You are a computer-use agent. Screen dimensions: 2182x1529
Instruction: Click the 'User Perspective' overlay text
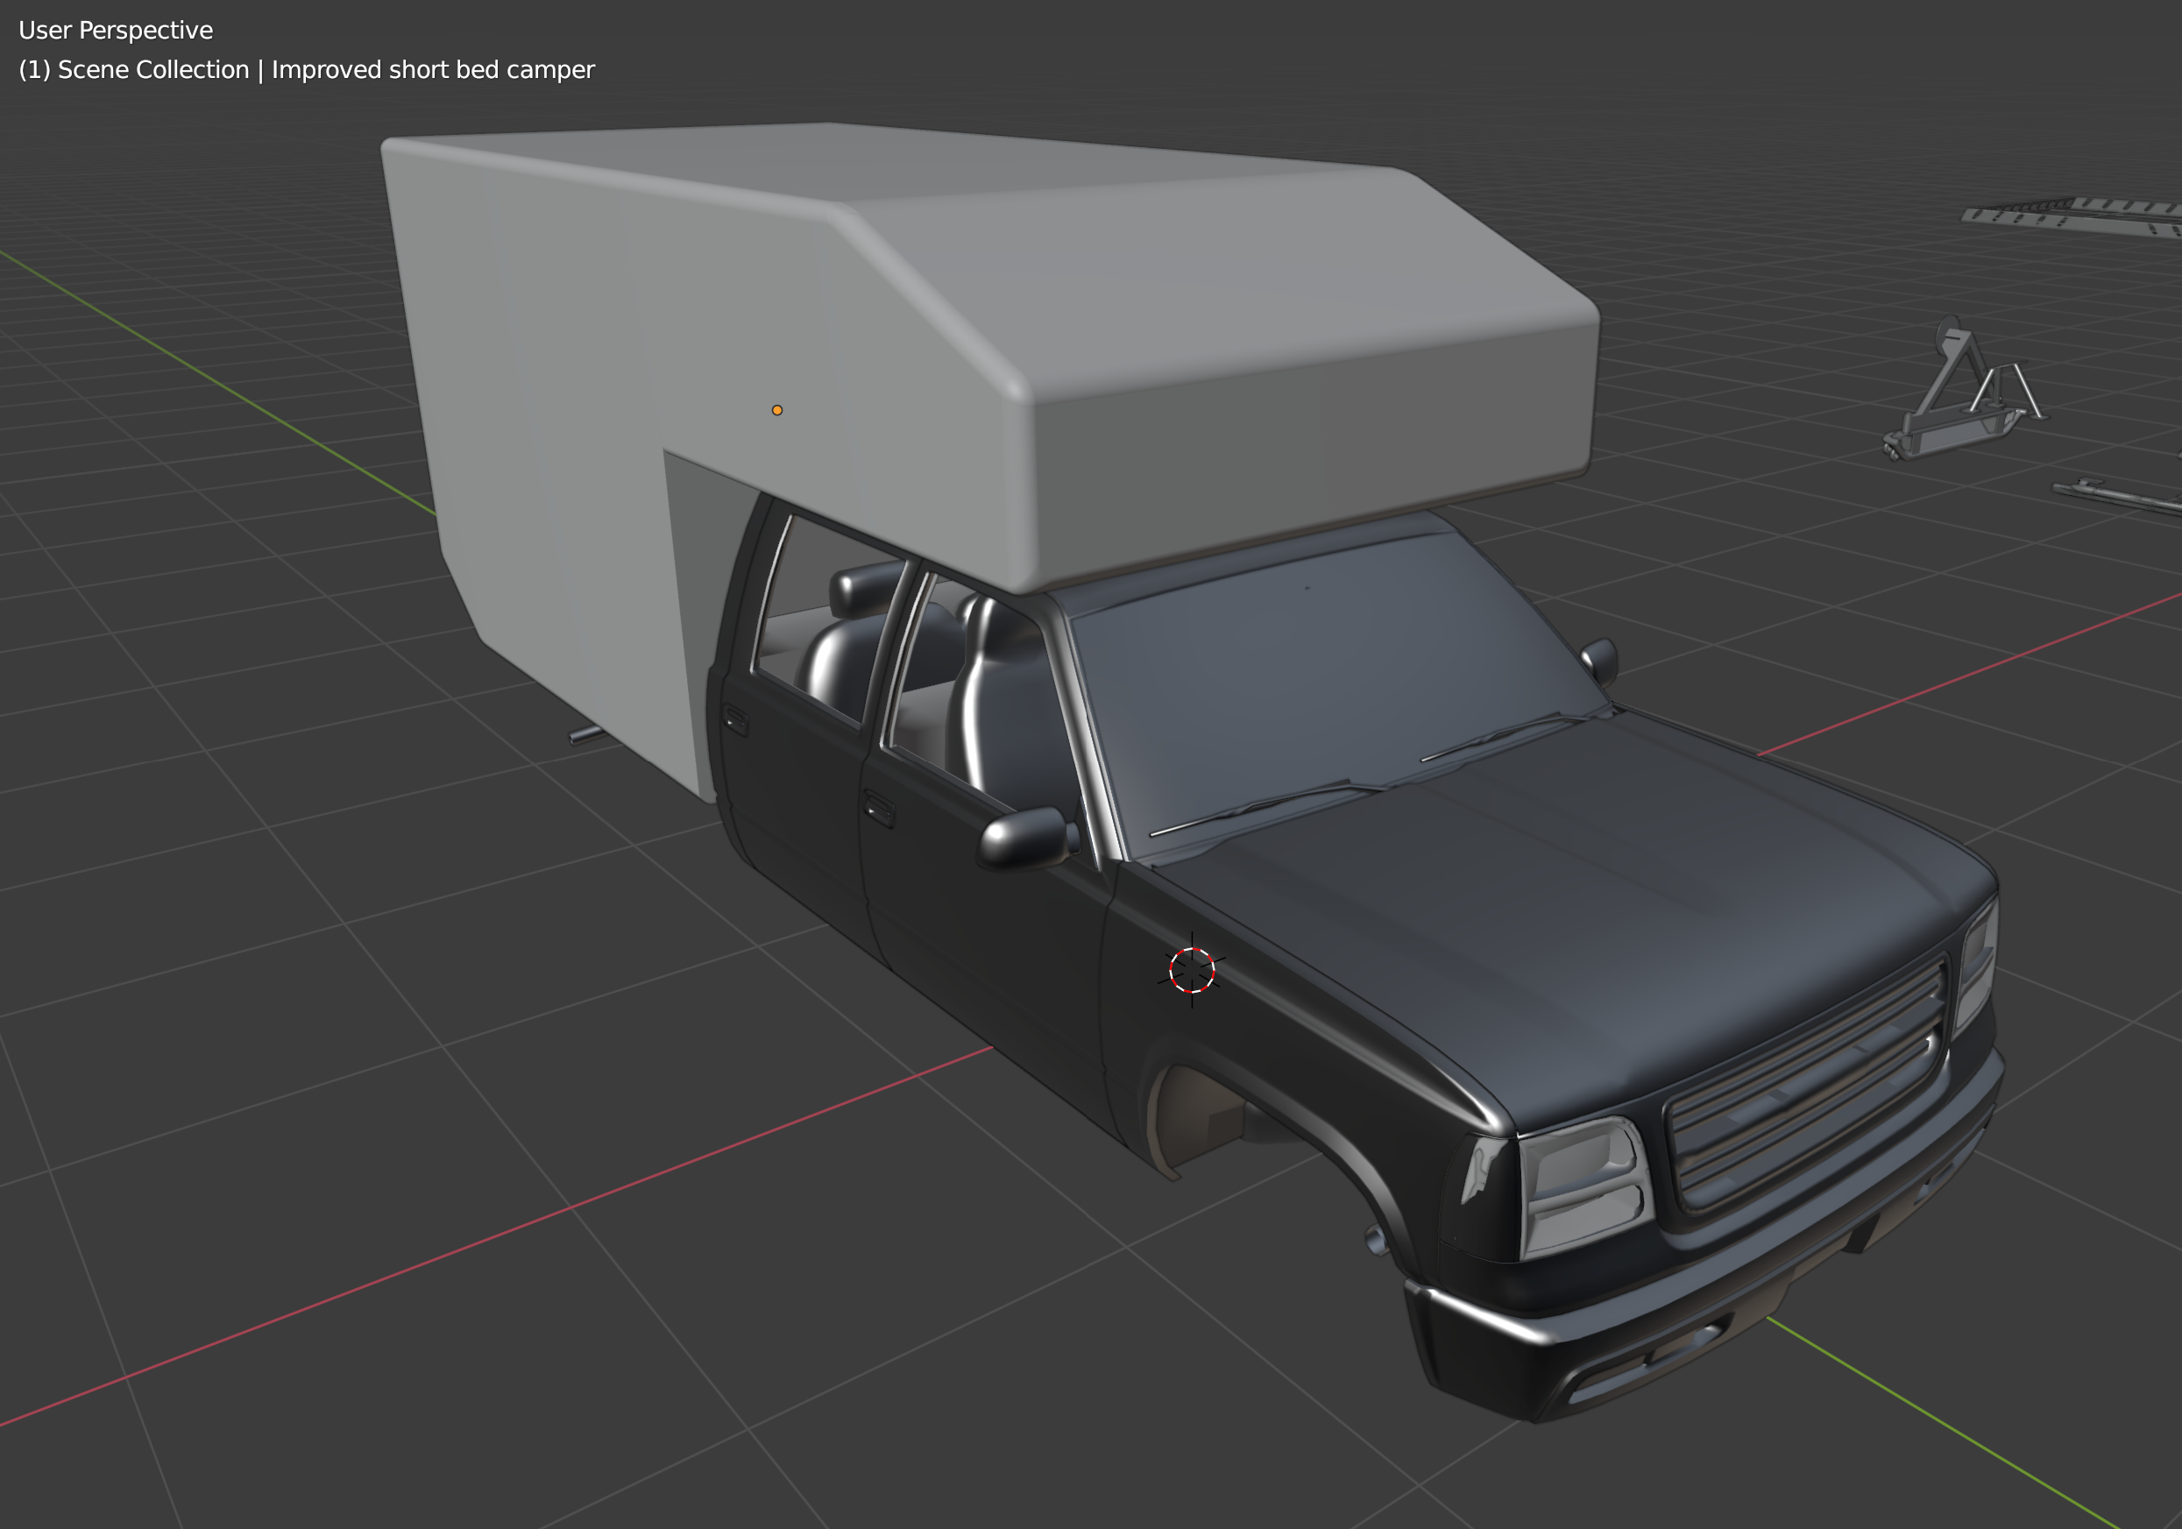pos(116,31)
